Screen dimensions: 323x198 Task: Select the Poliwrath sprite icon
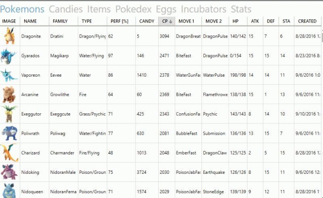click(9, 133)
